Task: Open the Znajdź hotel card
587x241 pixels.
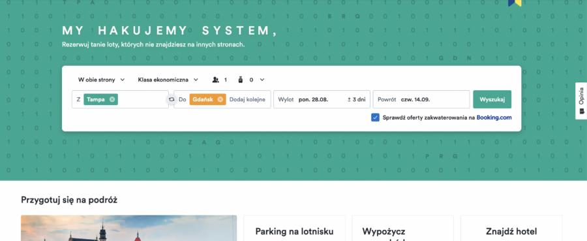Action: click(x=511, y=228)
